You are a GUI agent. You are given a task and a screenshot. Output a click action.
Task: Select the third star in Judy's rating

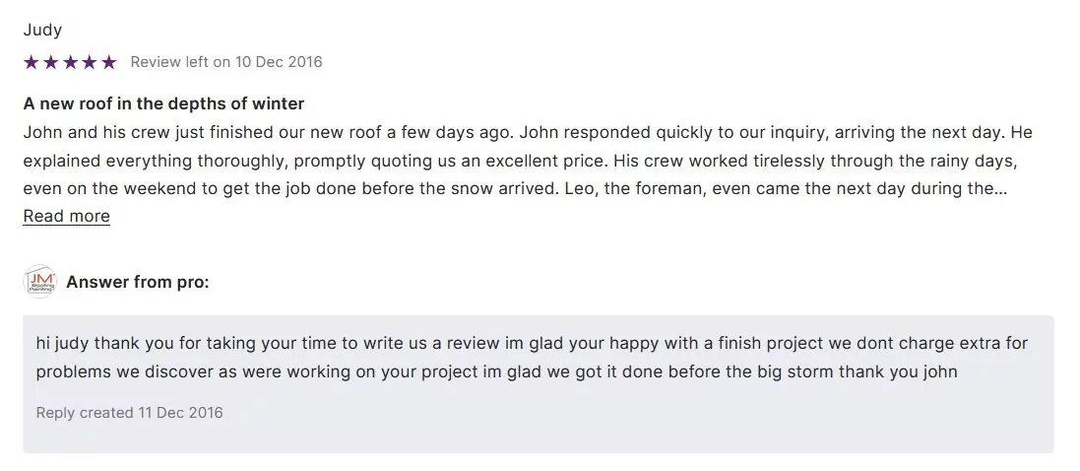[x=70, y=62]
